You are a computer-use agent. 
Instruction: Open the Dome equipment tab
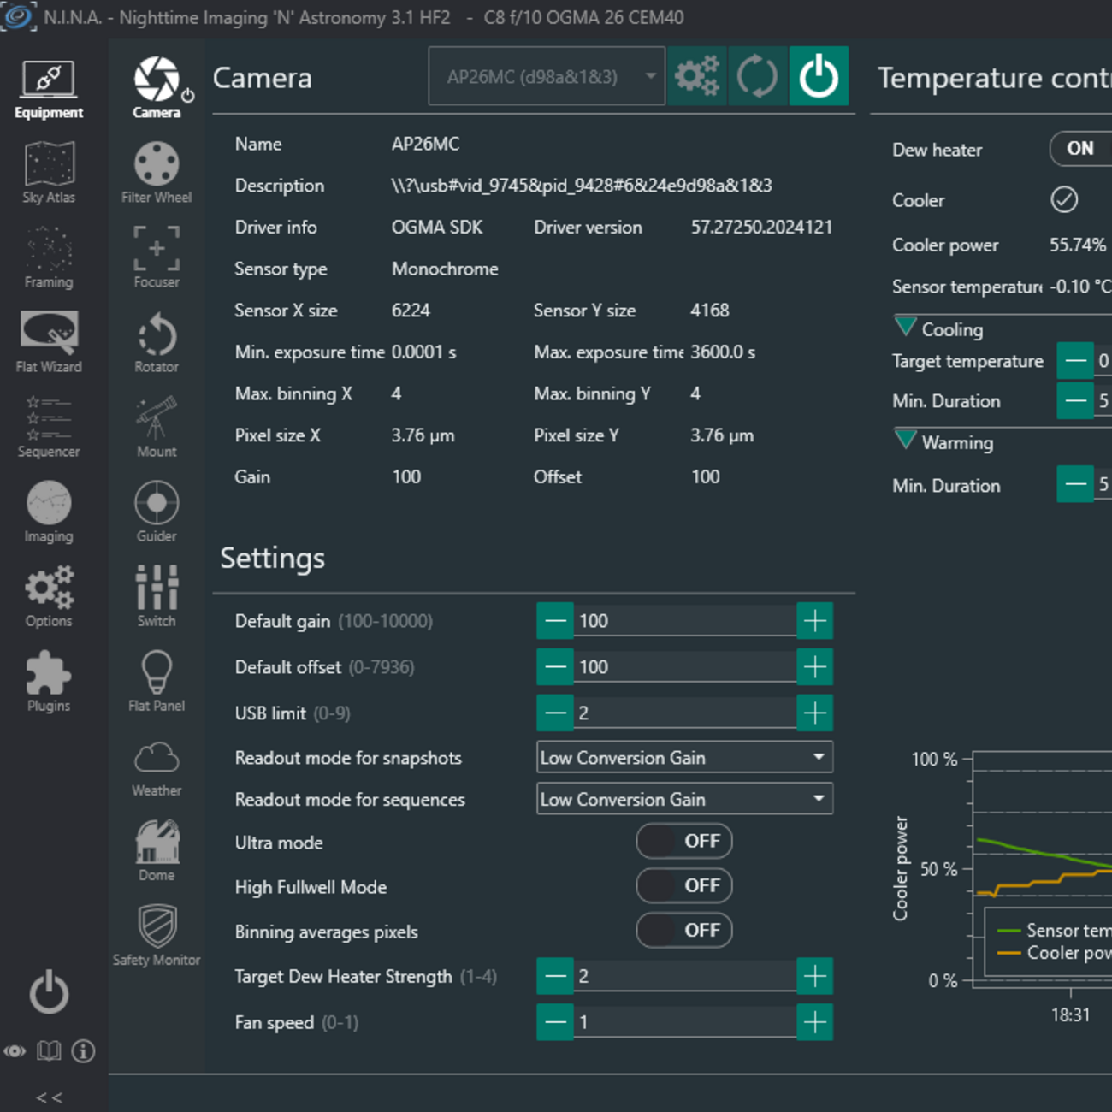(157, 851)
